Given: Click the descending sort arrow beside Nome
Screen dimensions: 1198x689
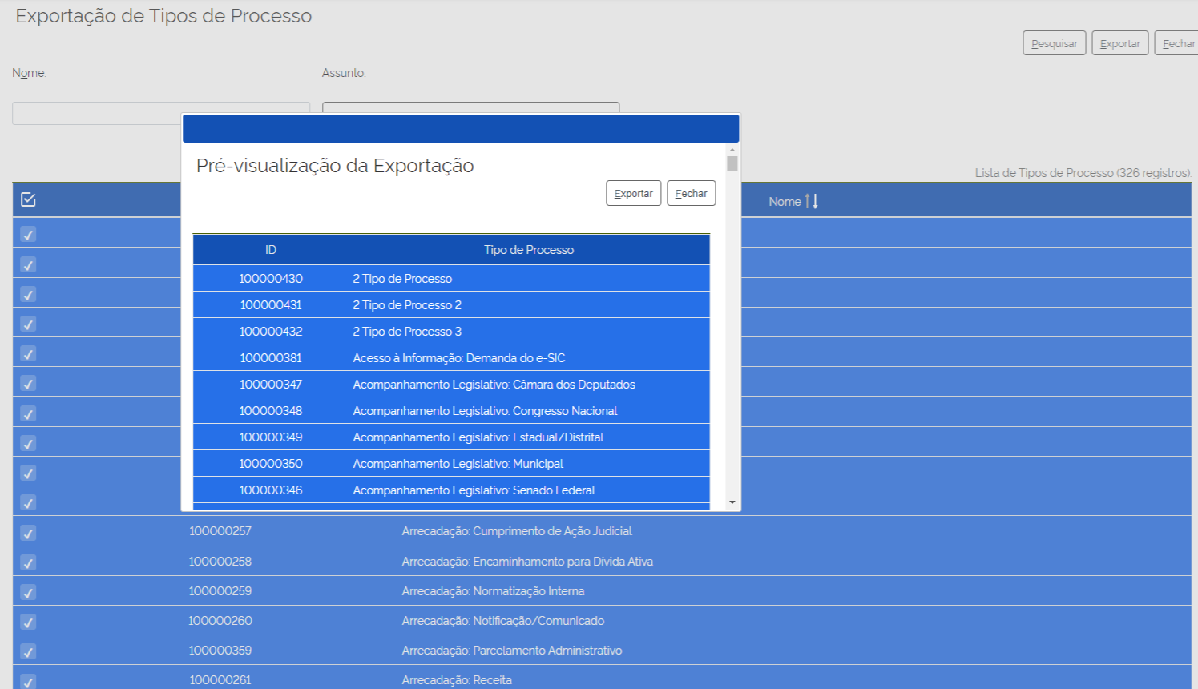Looking at the screenshot, I should click(x=816, y=201).
